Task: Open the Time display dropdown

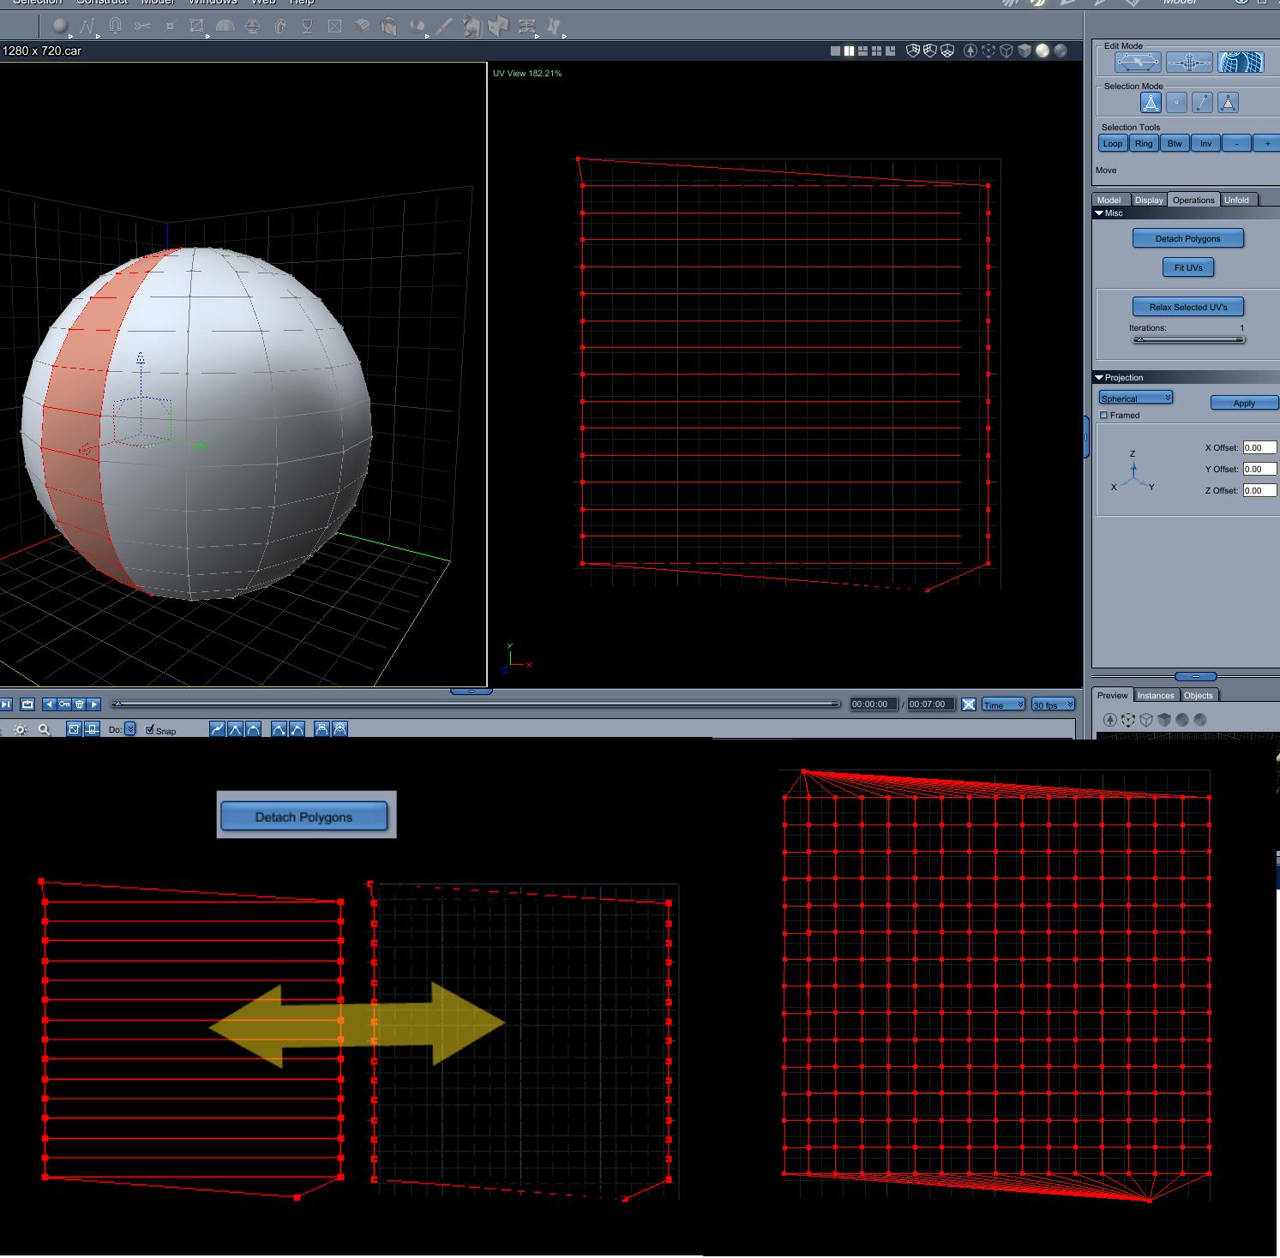Action: coord(1003,704)
